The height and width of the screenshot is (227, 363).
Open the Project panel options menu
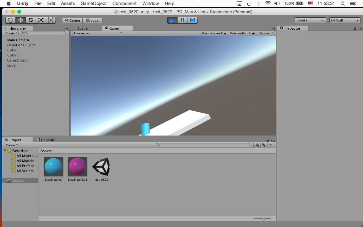[273, 141]
